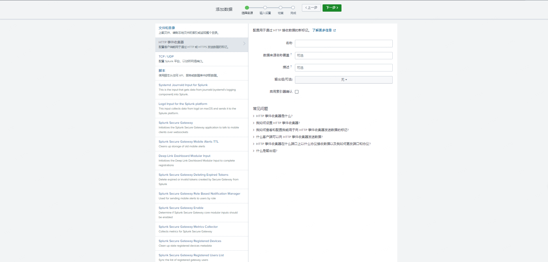Focus the 描述 text field

tap(344, 68)
